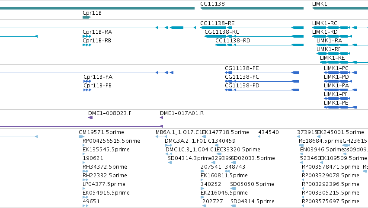The image size is (368, 208).
Task: Click feature DMG1C.3_1.G04.C1
Action: (191, 150)
